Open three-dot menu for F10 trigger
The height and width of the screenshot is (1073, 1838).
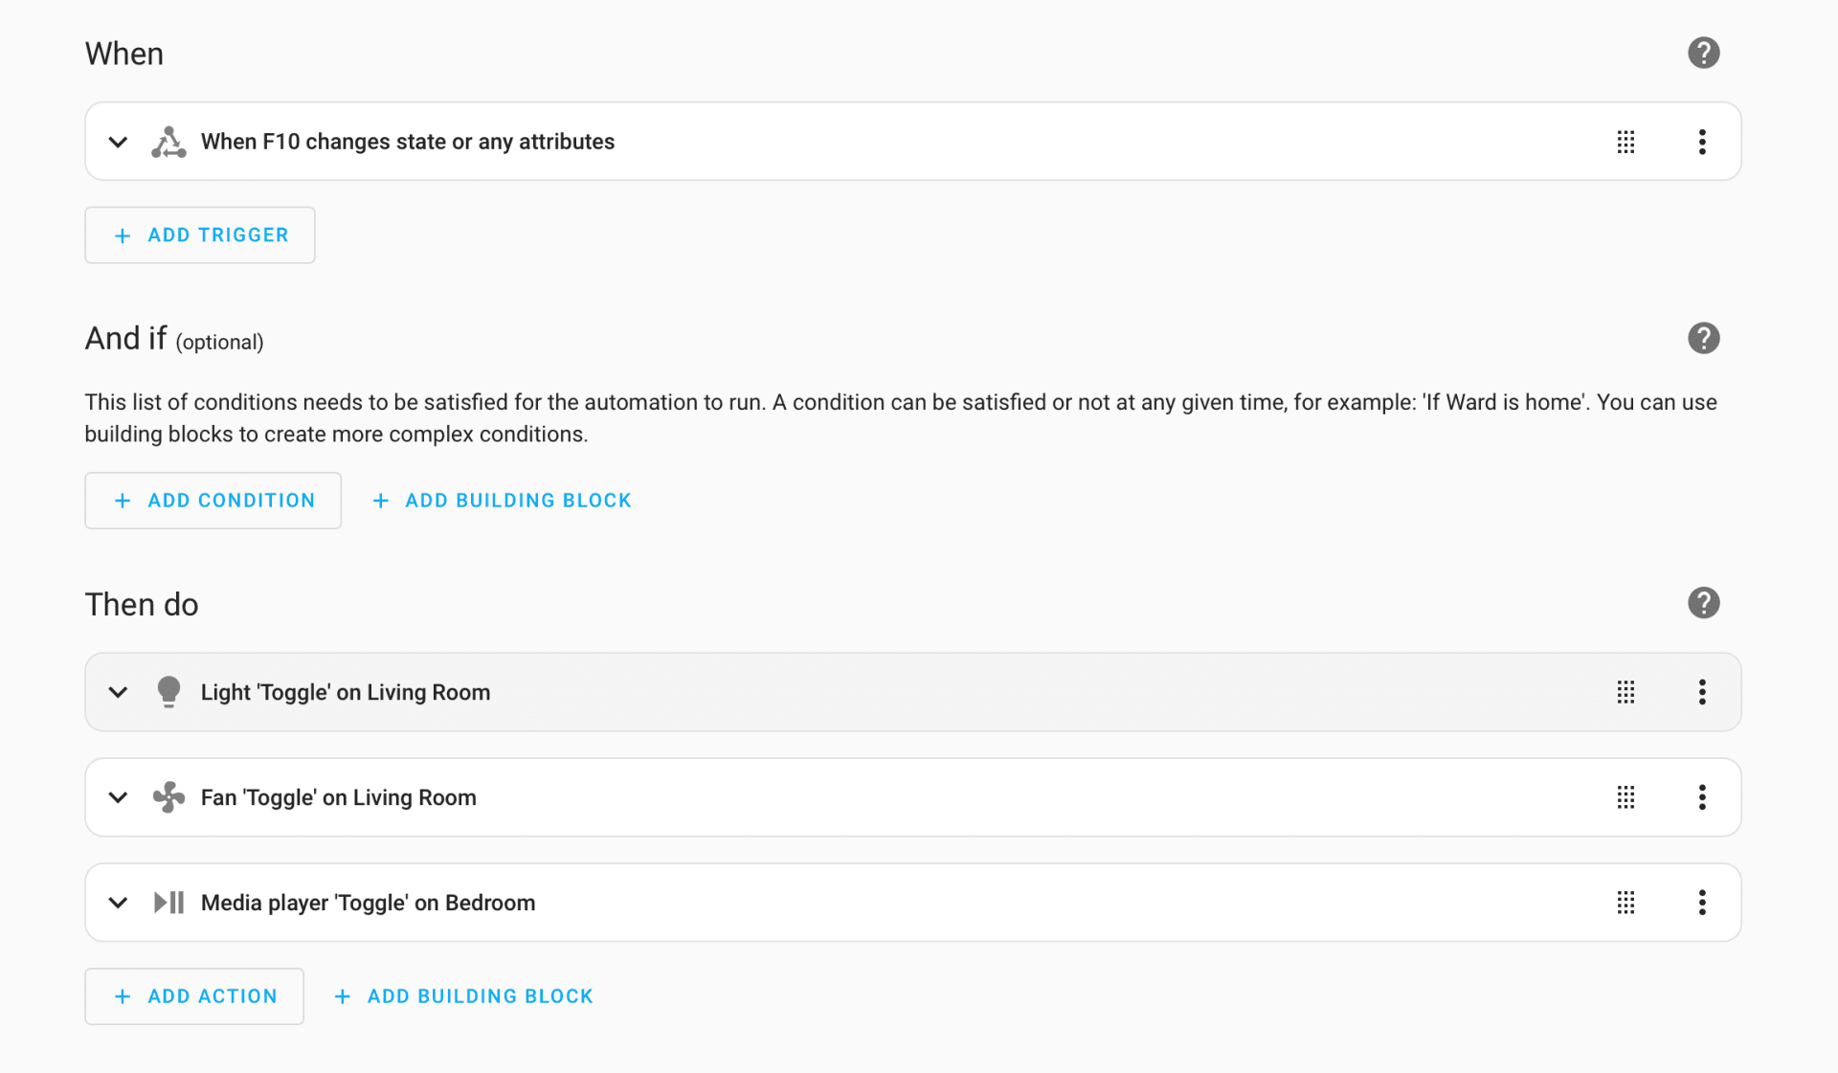pos(1702,142)
